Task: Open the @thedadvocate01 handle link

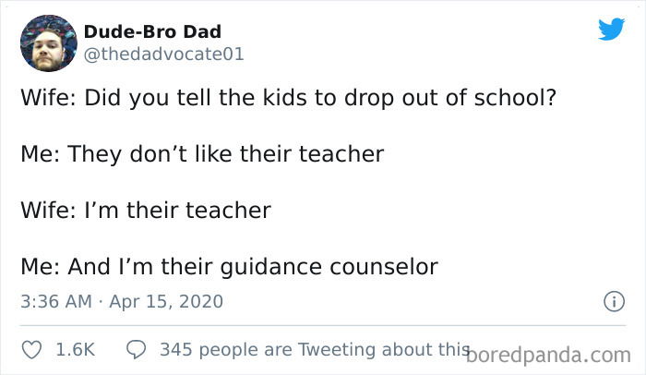Action: (x=164, y=54)
